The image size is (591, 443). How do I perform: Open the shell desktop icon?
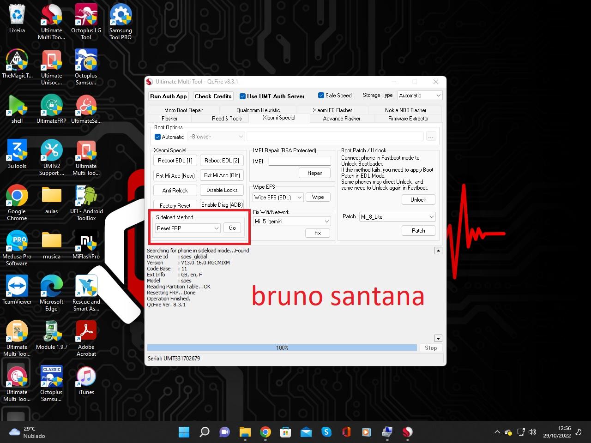coord(17,109)
